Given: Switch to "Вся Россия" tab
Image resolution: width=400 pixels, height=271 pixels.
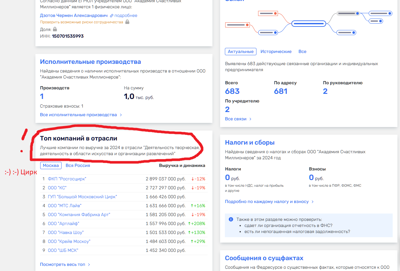Looking at the screenshot, I should point(78,165).
